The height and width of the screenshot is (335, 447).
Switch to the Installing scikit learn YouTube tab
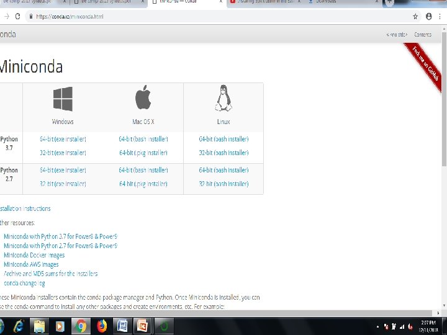[x=265, y=2]
